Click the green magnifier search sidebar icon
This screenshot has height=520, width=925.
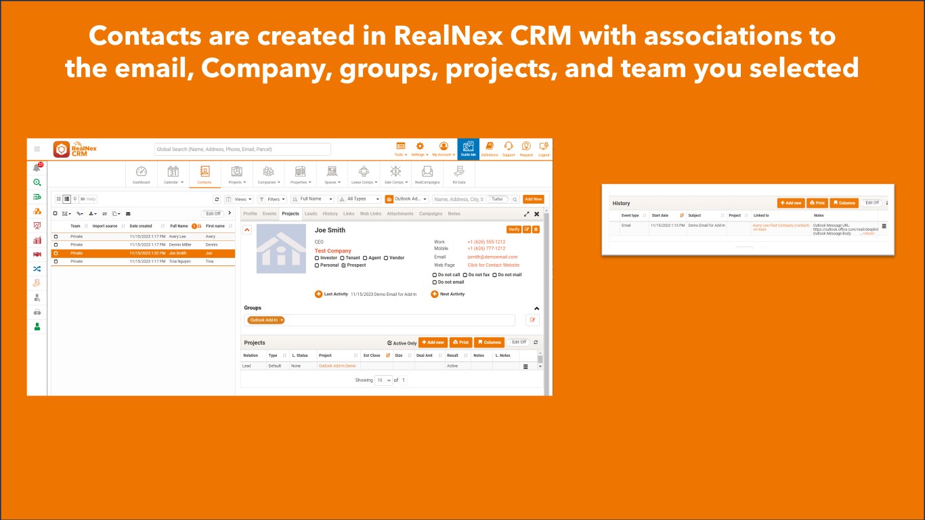(37, 182)
